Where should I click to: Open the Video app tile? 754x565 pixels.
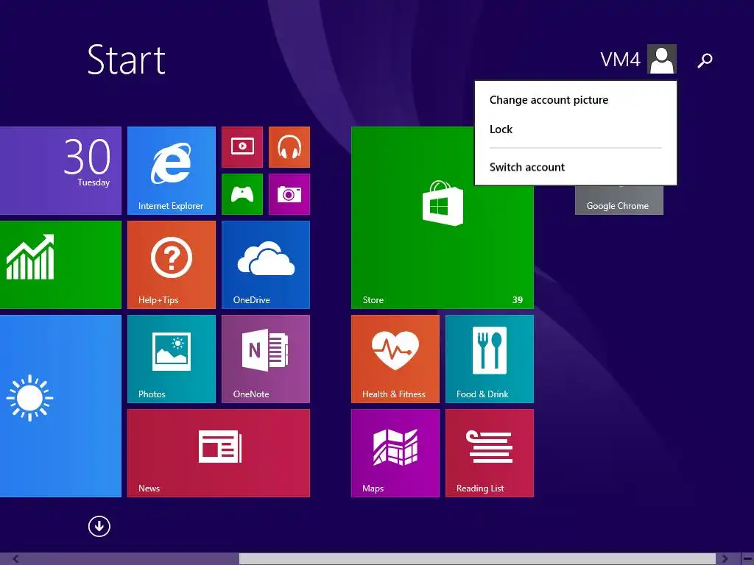click(242, 147)
